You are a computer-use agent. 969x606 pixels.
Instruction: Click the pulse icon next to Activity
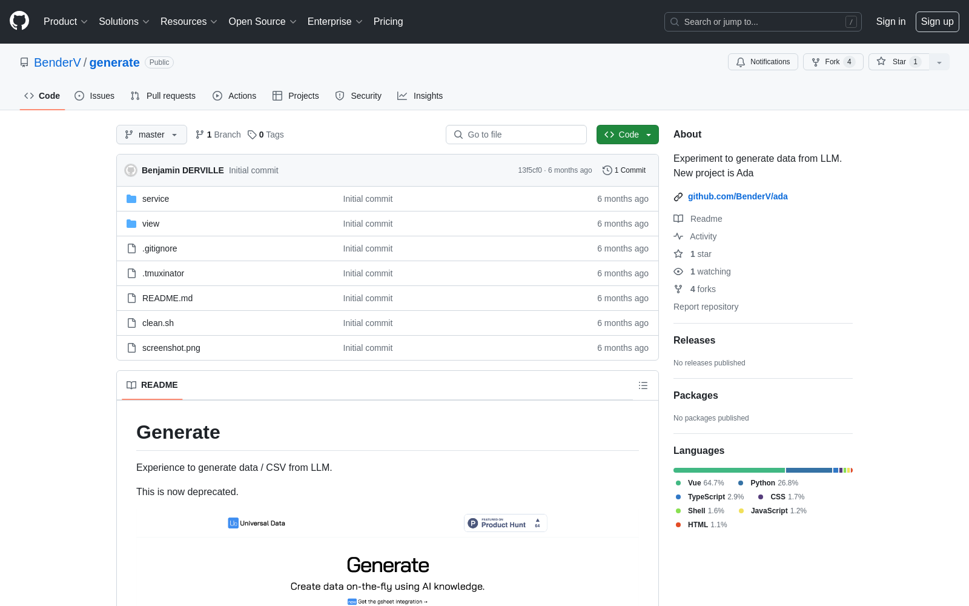(678, 236)
